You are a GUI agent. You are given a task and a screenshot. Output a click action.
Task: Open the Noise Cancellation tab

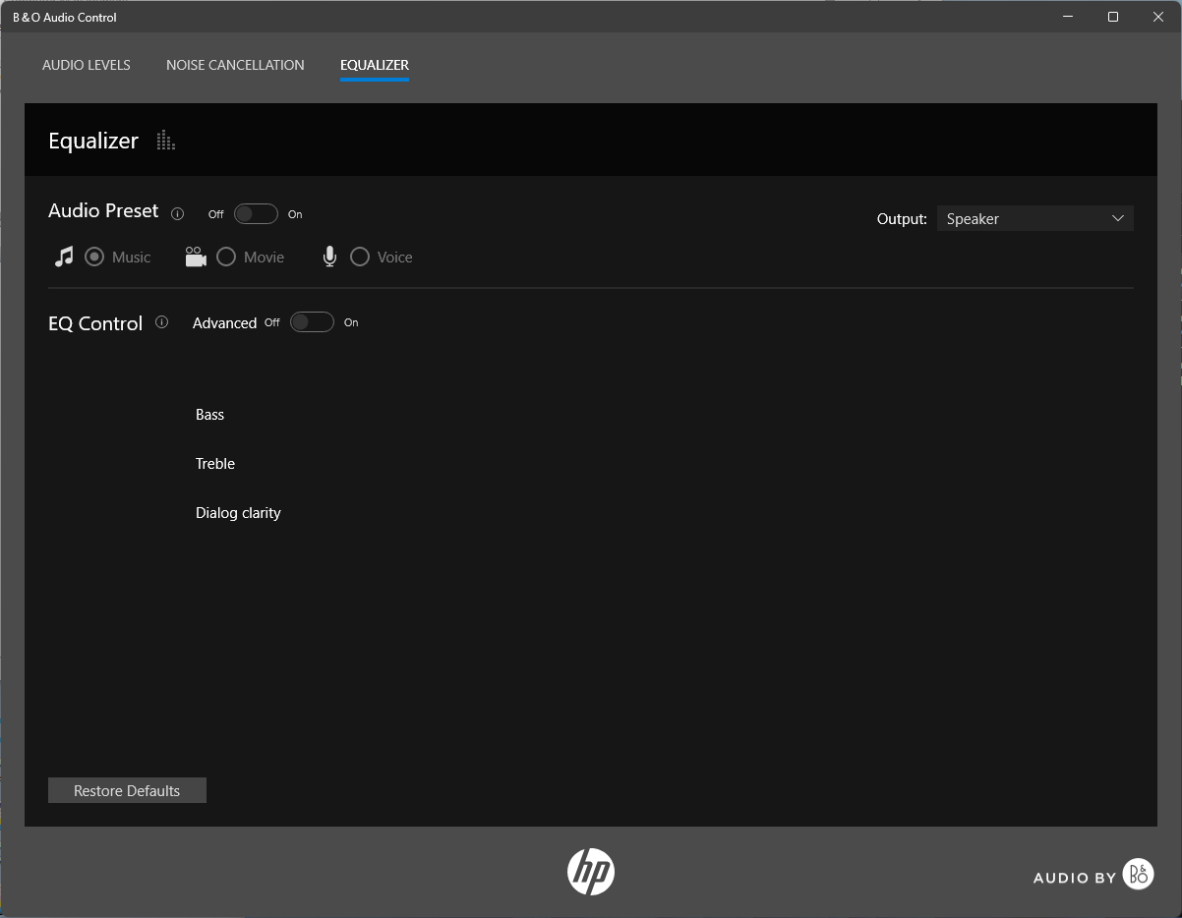click(235, 65)
